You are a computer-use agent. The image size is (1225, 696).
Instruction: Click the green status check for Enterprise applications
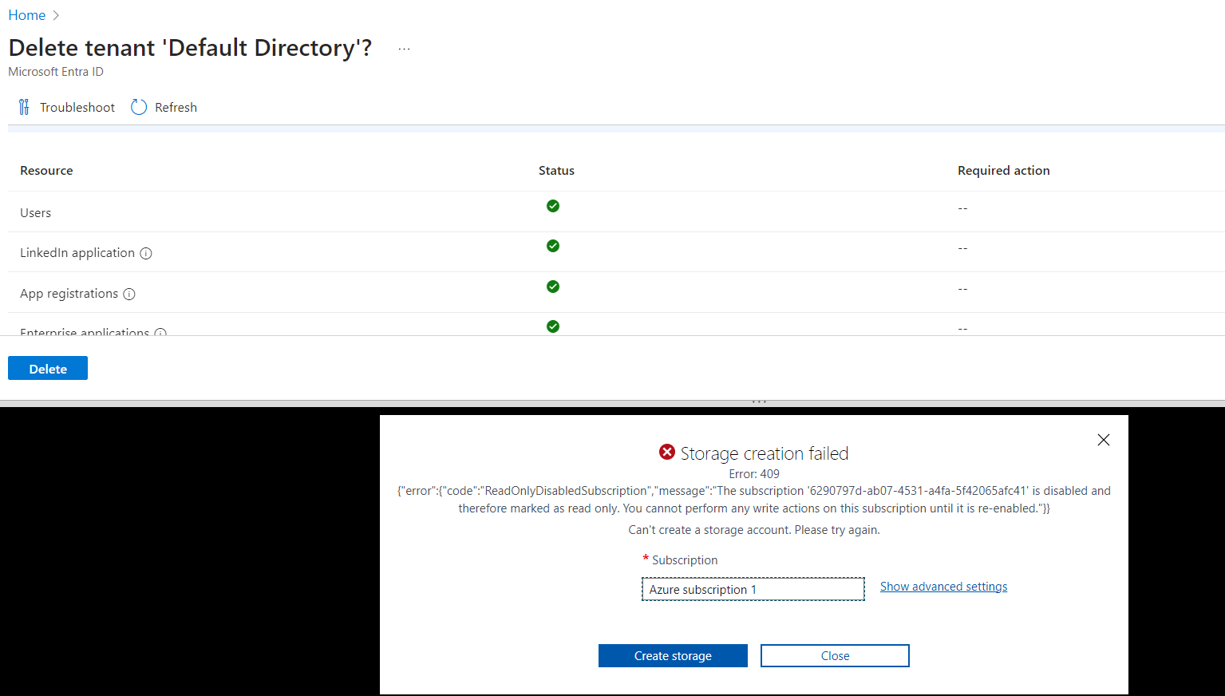553,326
